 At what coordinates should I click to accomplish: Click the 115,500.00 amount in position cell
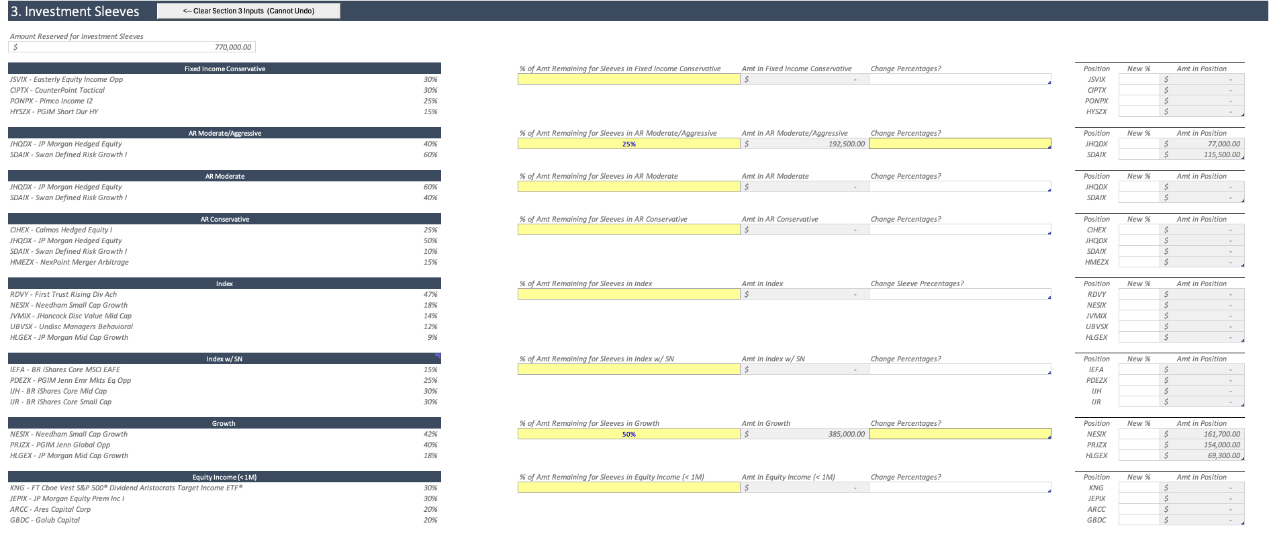1202,154
